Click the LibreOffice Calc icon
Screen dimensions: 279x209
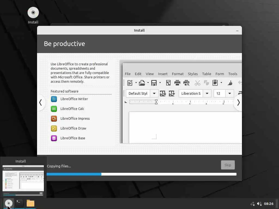pos(54,109)
